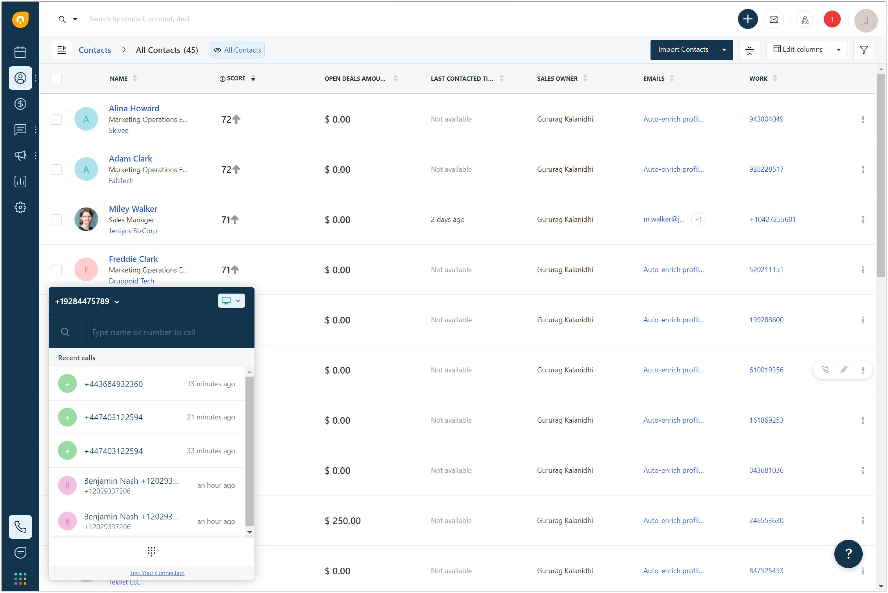Click the Test Your Connection link
The image size is (888, 593).
(x=157, y=573)
